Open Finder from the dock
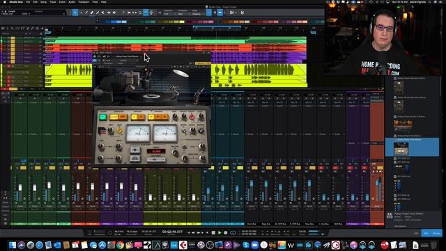 point(13,245)
